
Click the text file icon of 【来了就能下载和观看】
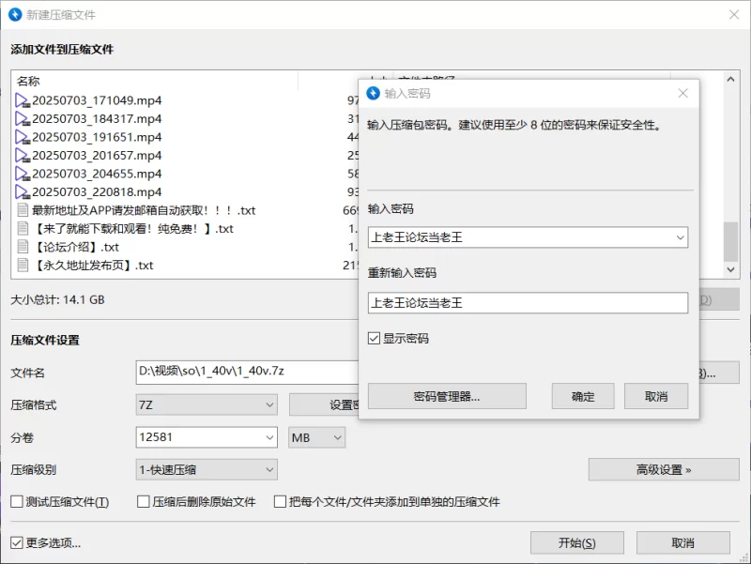[x=23, y=228]
